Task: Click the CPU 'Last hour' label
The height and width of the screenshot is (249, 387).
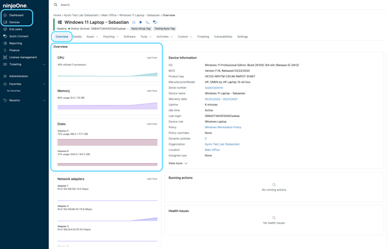Action: tap(152, 58)
